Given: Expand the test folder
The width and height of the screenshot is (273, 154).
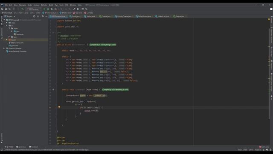Looking at the screenshot, I should (x=9, y=37).
